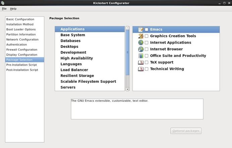This screenshot has width=232, height=148.
Task: Choose the Servers category
Action: [90, 87]
